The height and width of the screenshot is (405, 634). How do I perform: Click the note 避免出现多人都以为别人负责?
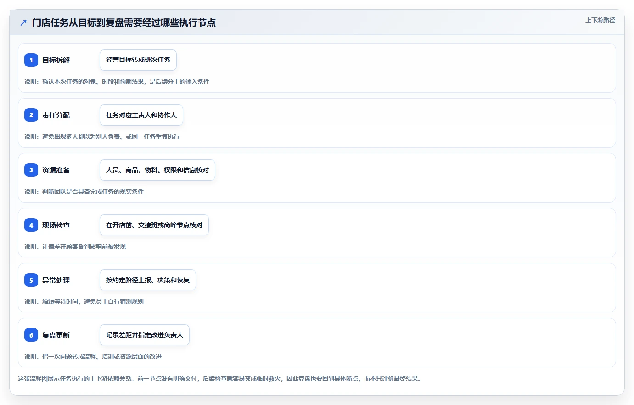[81, 137]
